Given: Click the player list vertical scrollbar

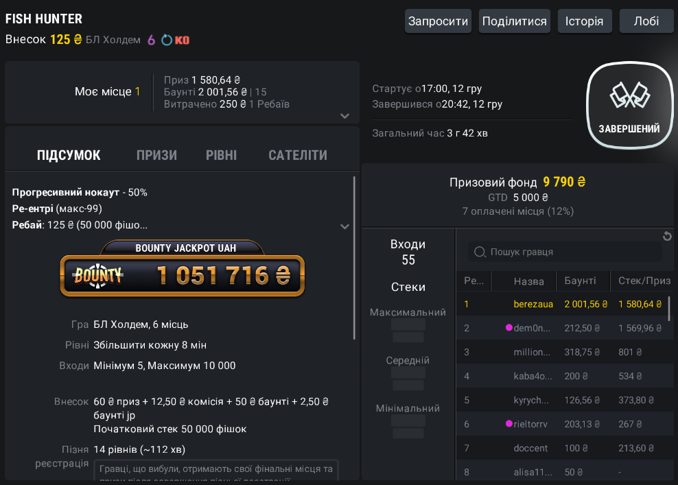Looking at the screenshot, I should [669, 309].
